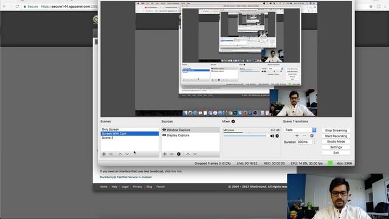This screenshot has width=389, height=219.
Task: Add a new scene with the plus icon
Action: coord(104,154)
